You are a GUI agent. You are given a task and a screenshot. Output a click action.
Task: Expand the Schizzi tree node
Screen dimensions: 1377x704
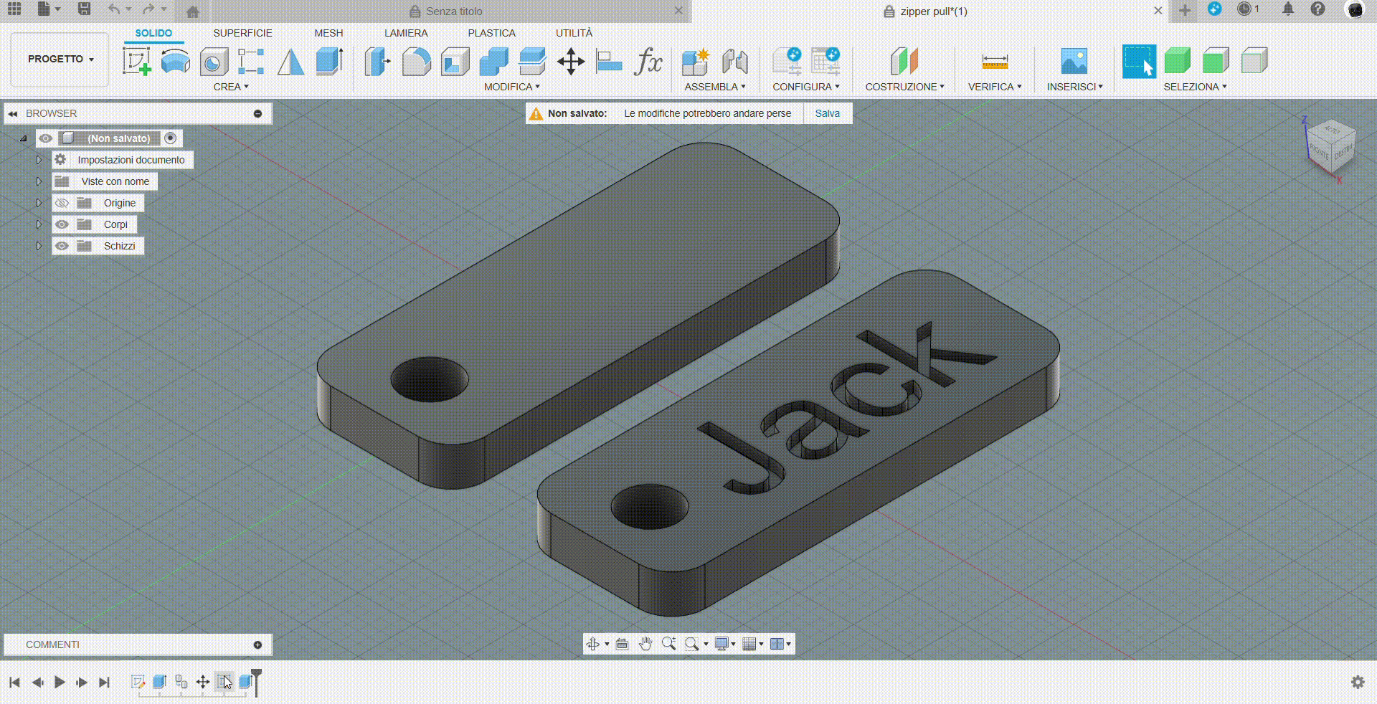pyautogui.click(x=39, y=246)
